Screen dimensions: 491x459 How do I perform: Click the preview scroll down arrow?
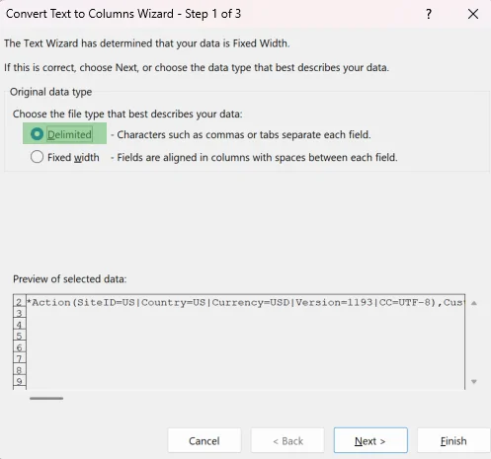[x=474, y=382]
